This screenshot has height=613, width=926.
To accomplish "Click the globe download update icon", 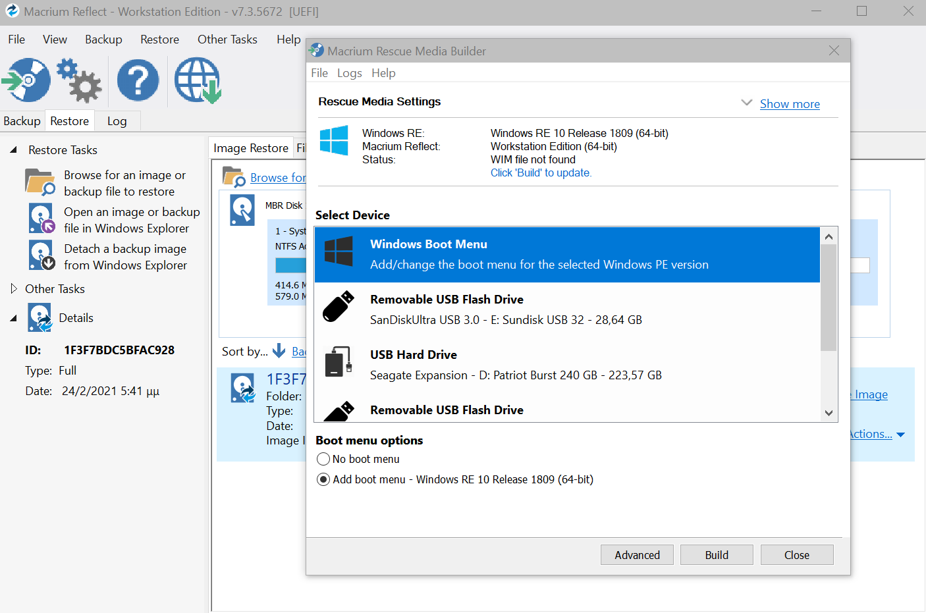I will pos(198,80).
